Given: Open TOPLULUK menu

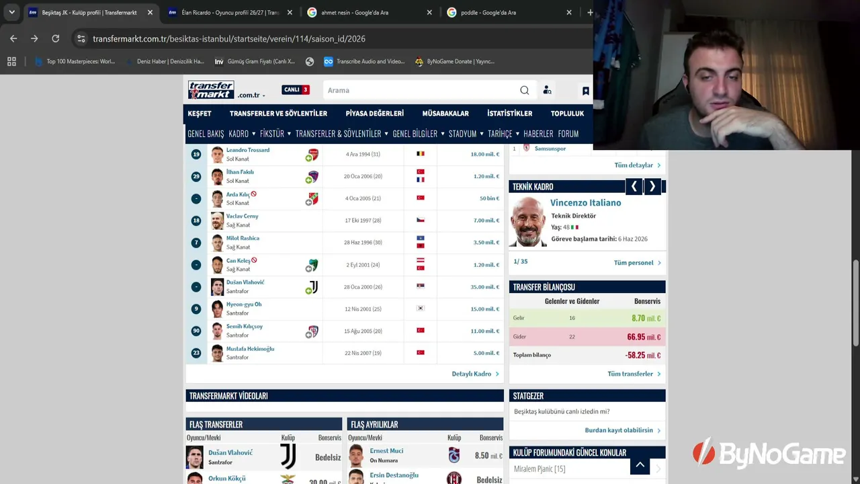Looking at the screenshot, I should 567,114.
